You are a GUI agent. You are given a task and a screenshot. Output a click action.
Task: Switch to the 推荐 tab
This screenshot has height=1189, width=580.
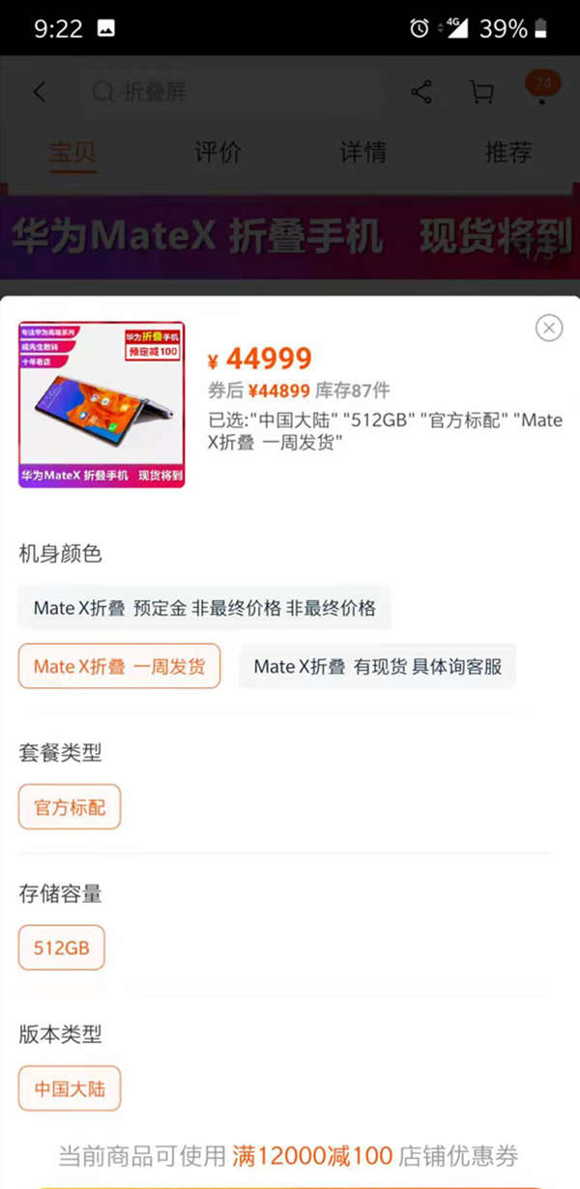(x=508, y=153)
